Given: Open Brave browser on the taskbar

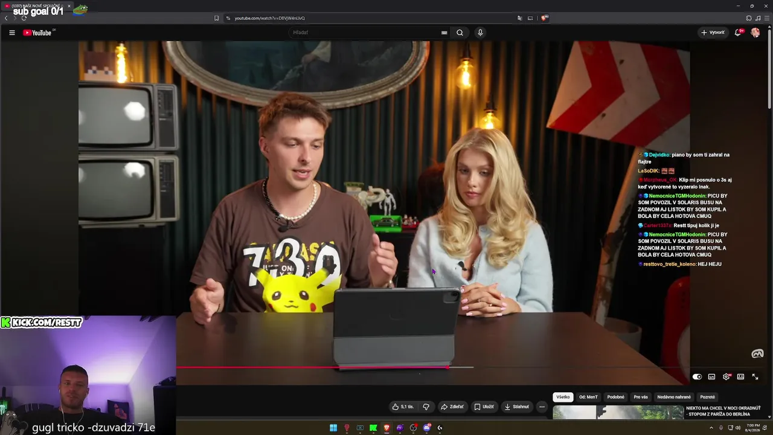Looking at the screenshot, I should [x=386, y=428].
